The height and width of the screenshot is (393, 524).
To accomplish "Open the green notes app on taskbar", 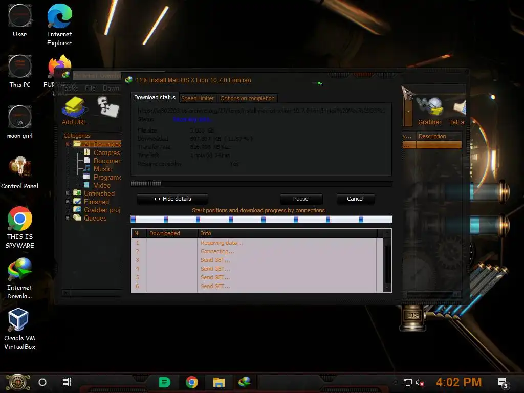I will click(x=164, y=382).
